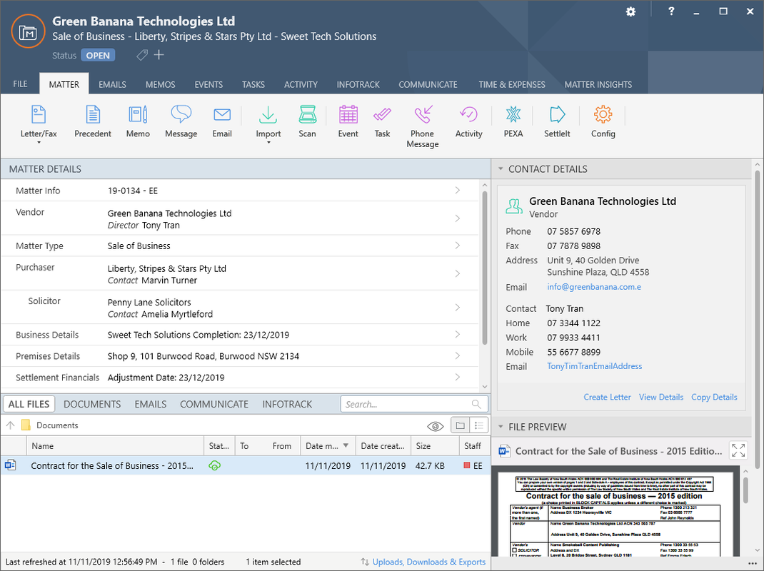Viewport: 764px width, 571px height.
Task: Create a new Memo
Action: [137, 121]
